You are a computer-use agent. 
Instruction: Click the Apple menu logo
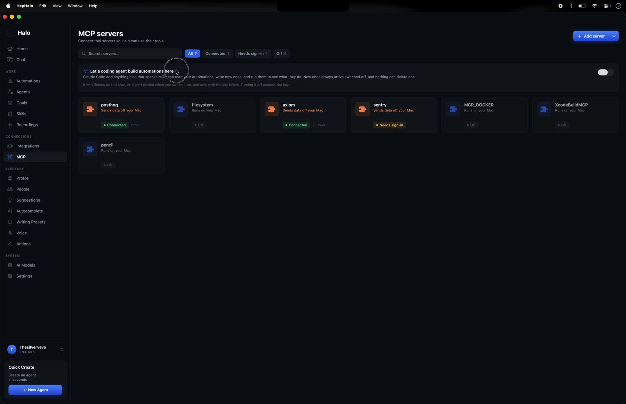point(8,6)
